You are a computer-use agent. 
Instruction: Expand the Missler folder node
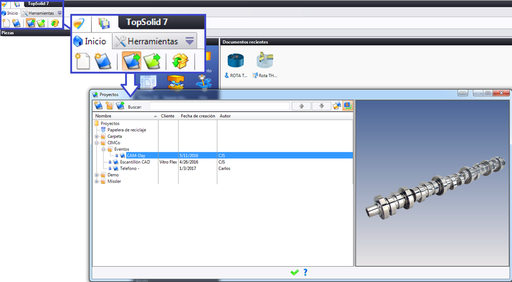[97, 182]
